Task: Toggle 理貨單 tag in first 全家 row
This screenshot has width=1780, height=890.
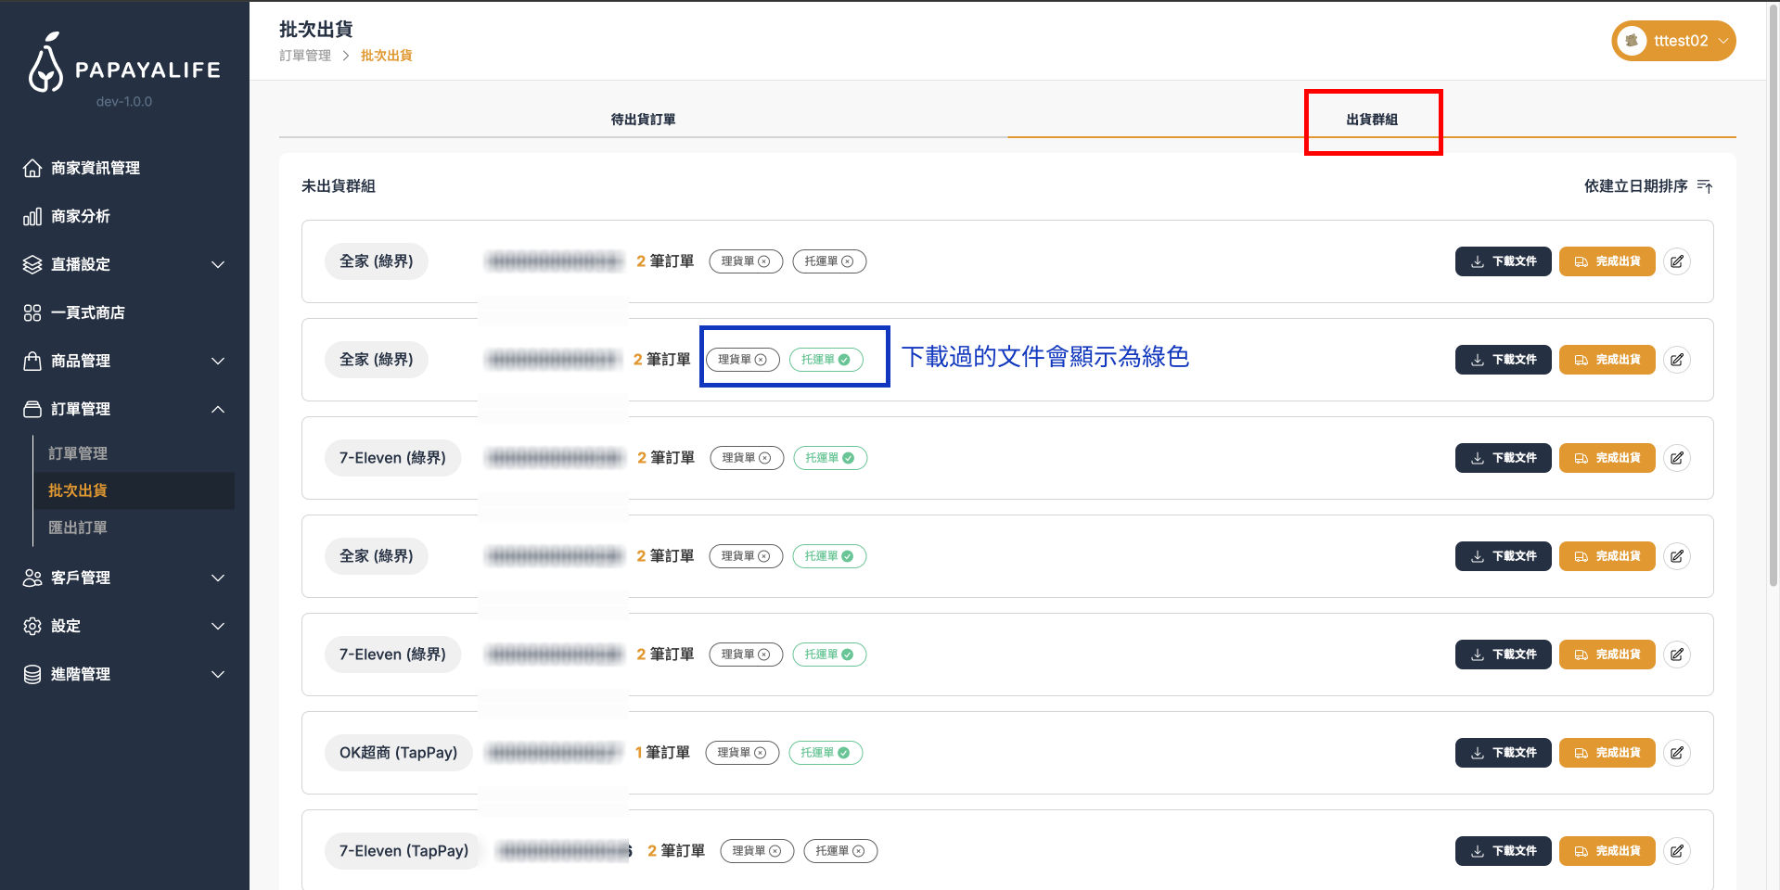Action: coord(746,261)
